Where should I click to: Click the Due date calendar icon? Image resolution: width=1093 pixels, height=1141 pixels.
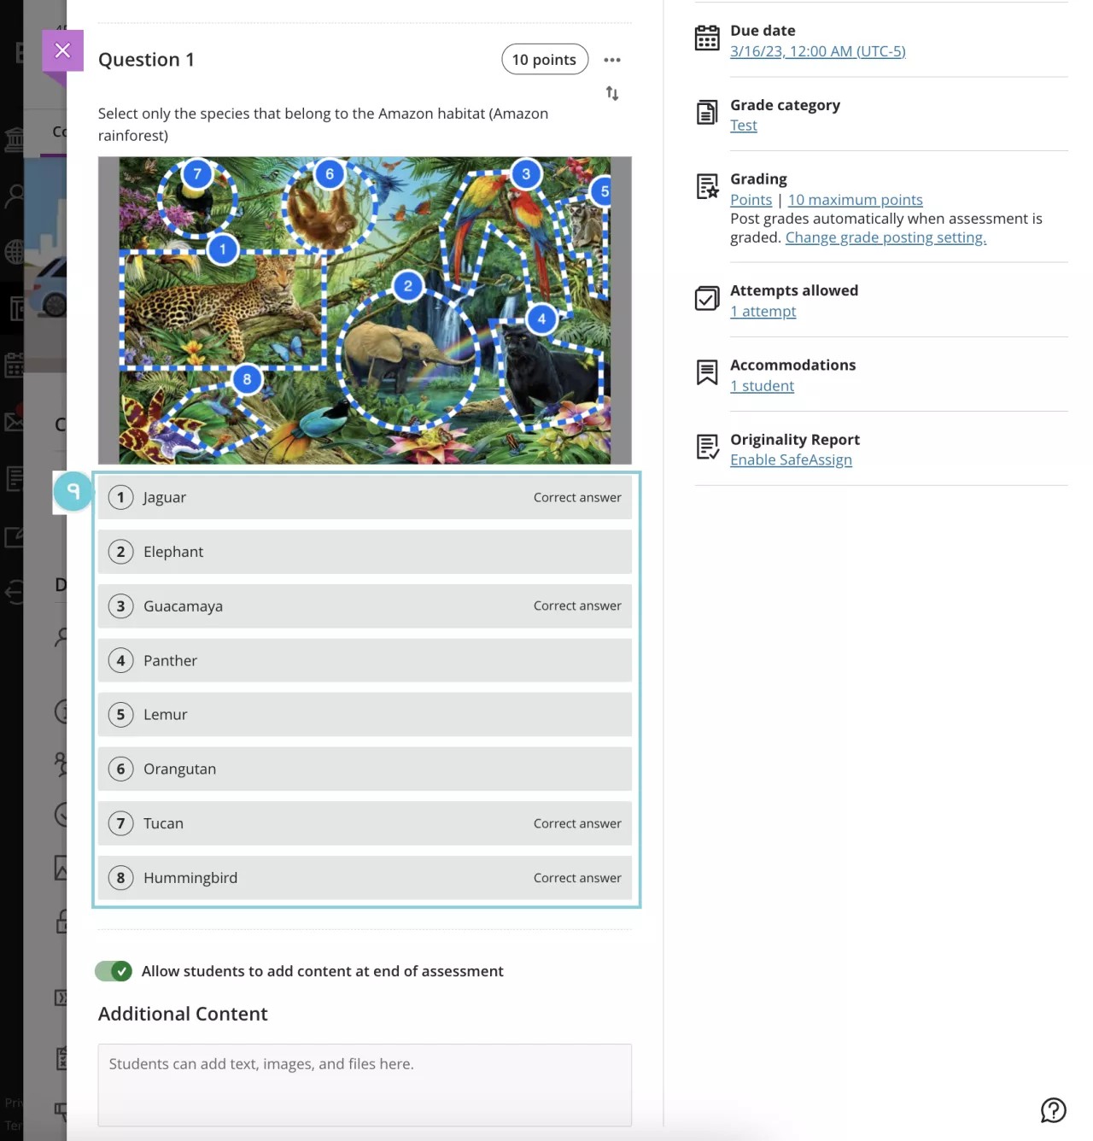click(707, 38)
